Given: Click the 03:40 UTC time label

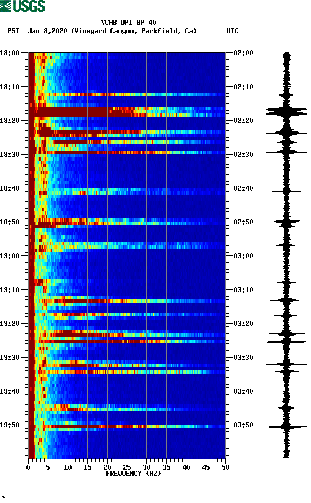Looking at the screenshot, I should tap(243, 391).
